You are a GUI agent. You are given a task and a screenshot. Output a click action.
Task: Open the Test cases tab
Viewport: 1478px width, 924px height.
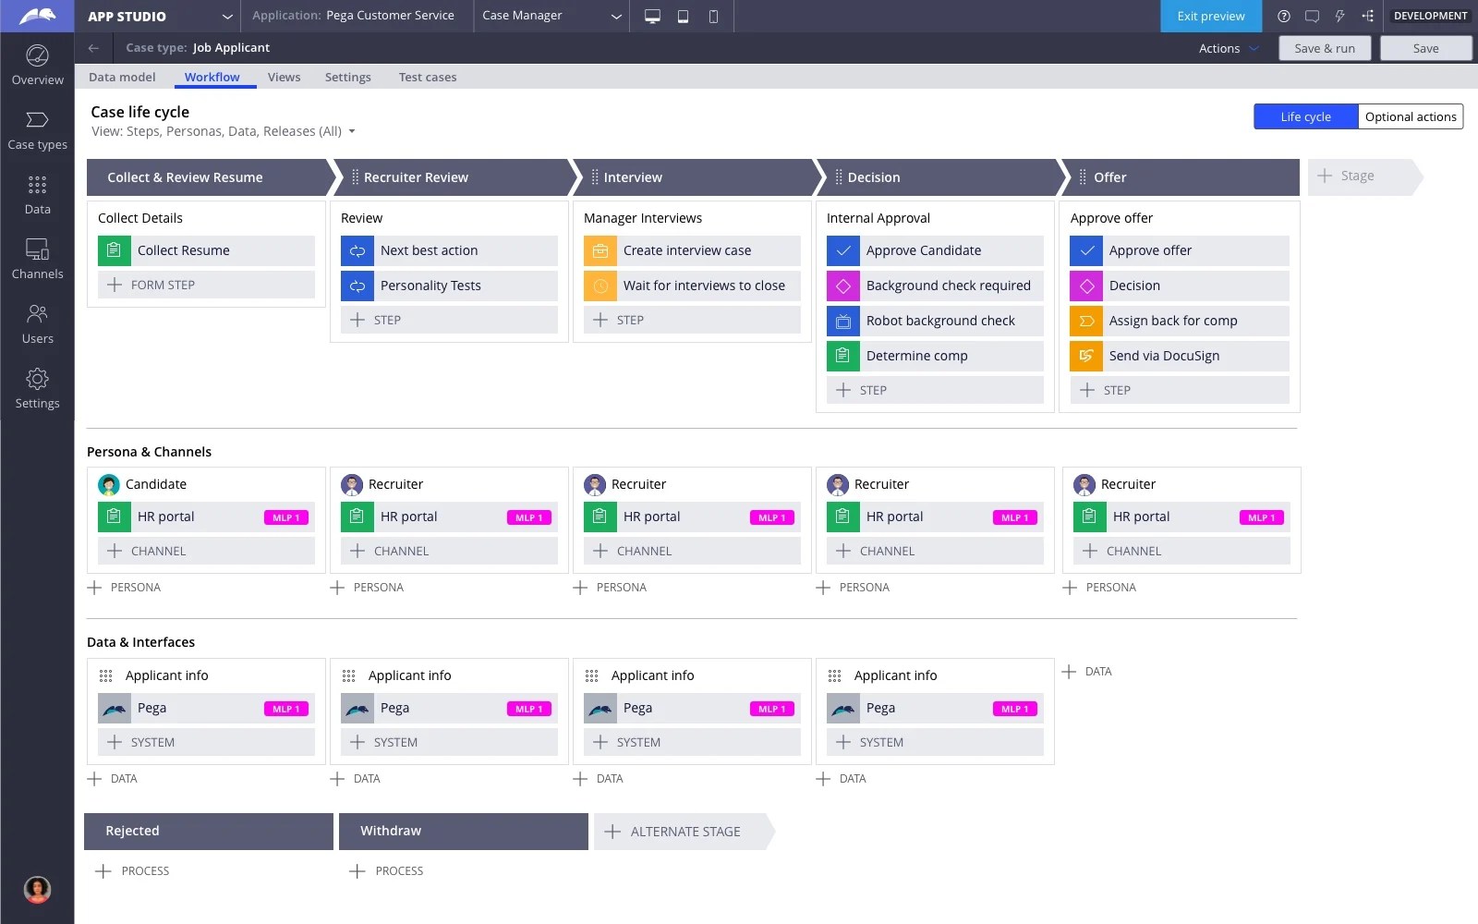(427, 77)
